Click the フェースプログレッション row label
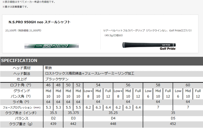The height and width of the screenshot is (132, 203). click(x=22, y=108)
